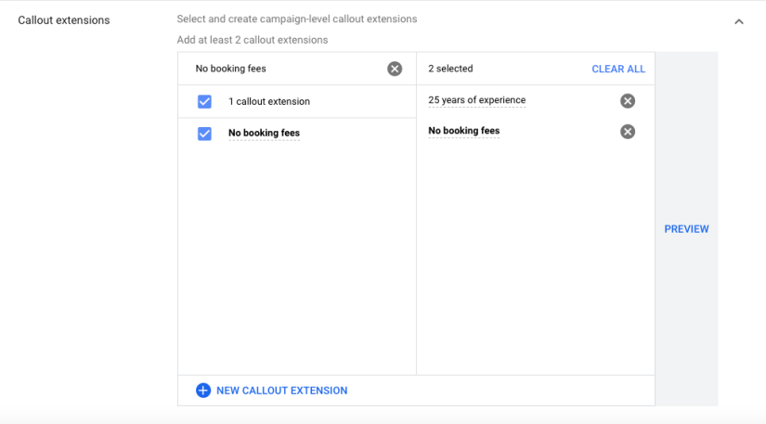The width and height of the screenshot is (766, 424).
Task: Select bold 'No booking fees' text in right pane
Action: point(463,131)
